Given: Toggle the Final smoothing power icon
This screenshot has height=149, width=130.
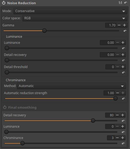Looking at the screenshot, I should tap(5, 107).
